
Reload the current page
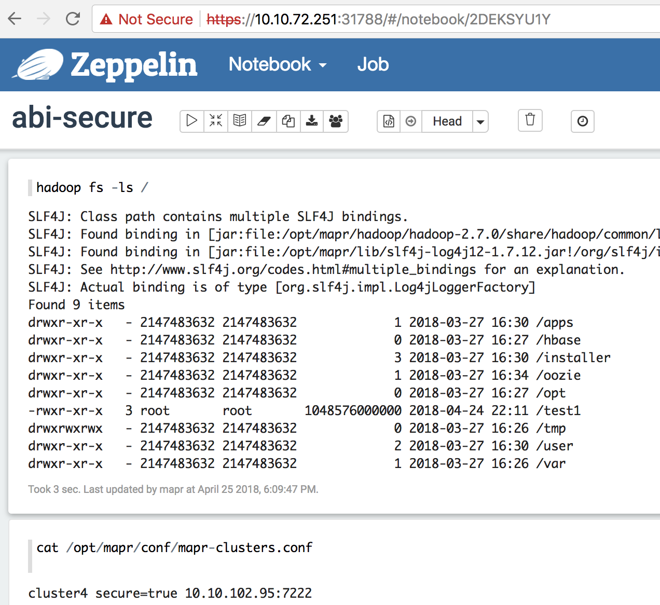coord(73,18)
